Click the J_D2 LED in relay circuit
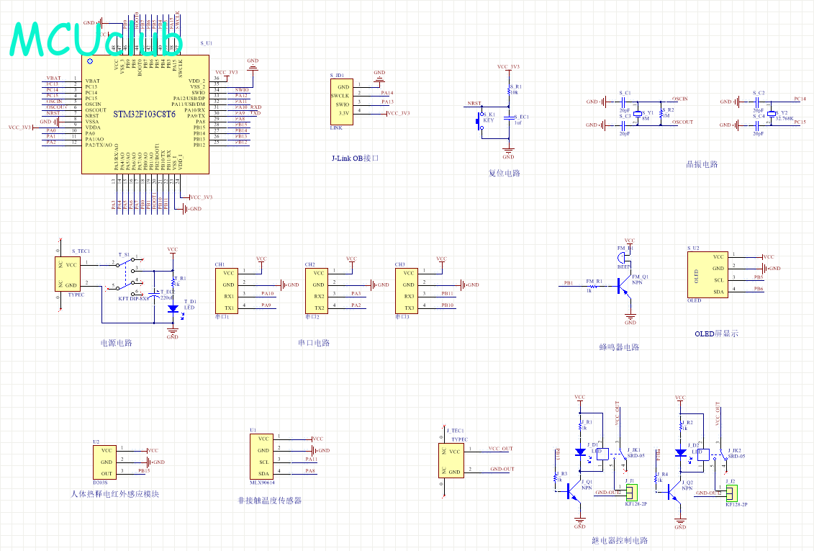Image resolution: width=814 pixels, height=551 pixels. [681, 452]
